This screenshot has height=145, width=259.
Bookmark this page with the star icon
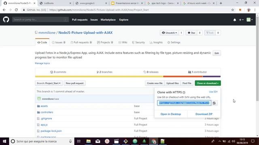[233, 10]
